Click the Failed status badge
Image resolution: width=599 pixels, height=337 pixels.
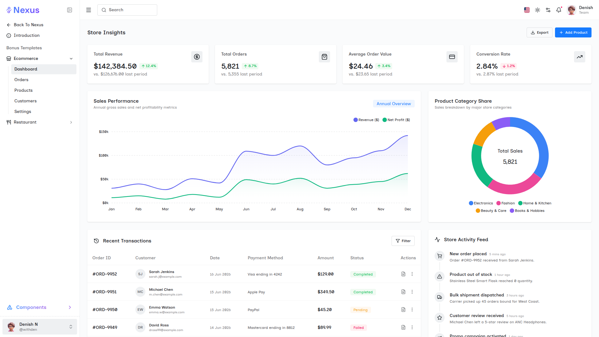tap(358, 328)
